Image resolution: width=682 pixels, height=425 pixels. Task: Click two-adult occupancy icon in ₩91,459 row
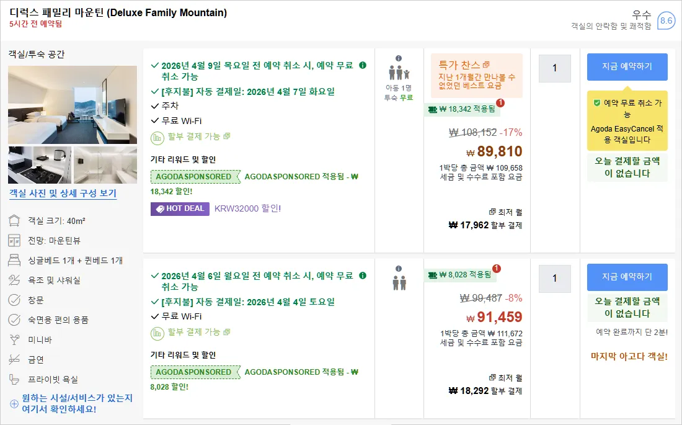tap(399, 282)
